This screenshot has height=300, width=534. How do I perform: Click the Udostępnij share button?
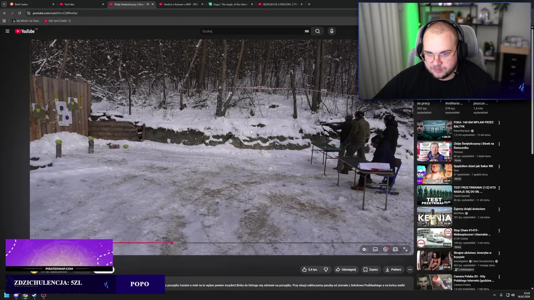coord(346,270)
